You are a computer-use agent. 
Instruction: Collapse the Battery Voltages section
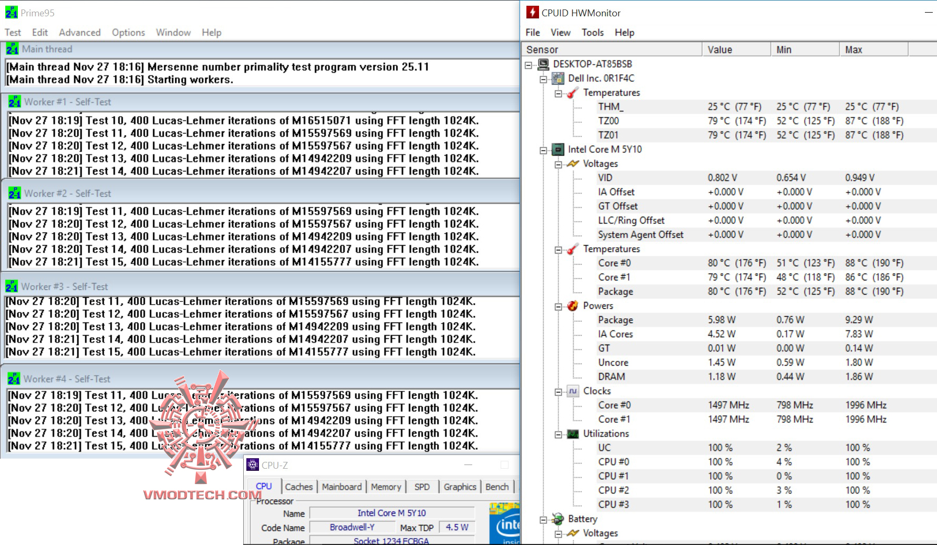(558, 534)
